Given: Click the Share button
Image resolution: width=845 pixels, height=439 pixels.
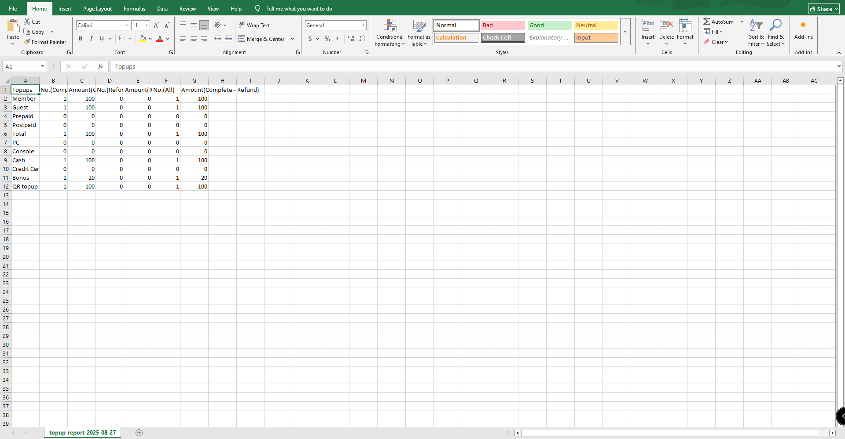Looking at the screenshot, I should [x=823, y=9].
